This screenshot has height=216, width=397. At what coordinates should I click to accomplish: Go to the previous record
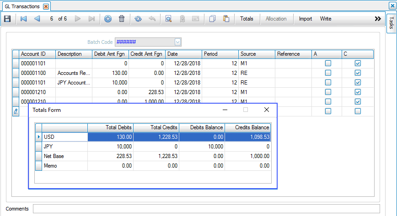tap(37, 19)
